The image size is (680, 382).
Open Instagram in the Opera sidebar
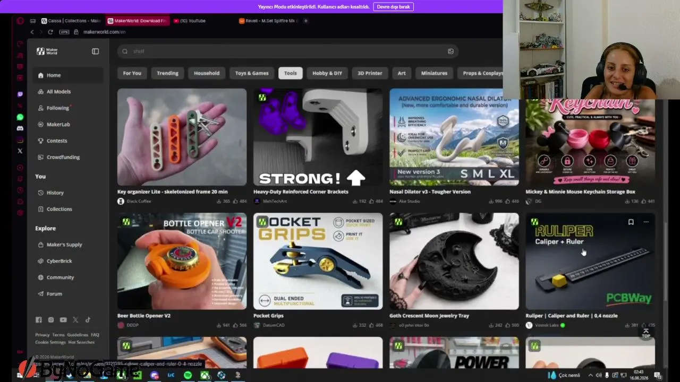[20, 140]
